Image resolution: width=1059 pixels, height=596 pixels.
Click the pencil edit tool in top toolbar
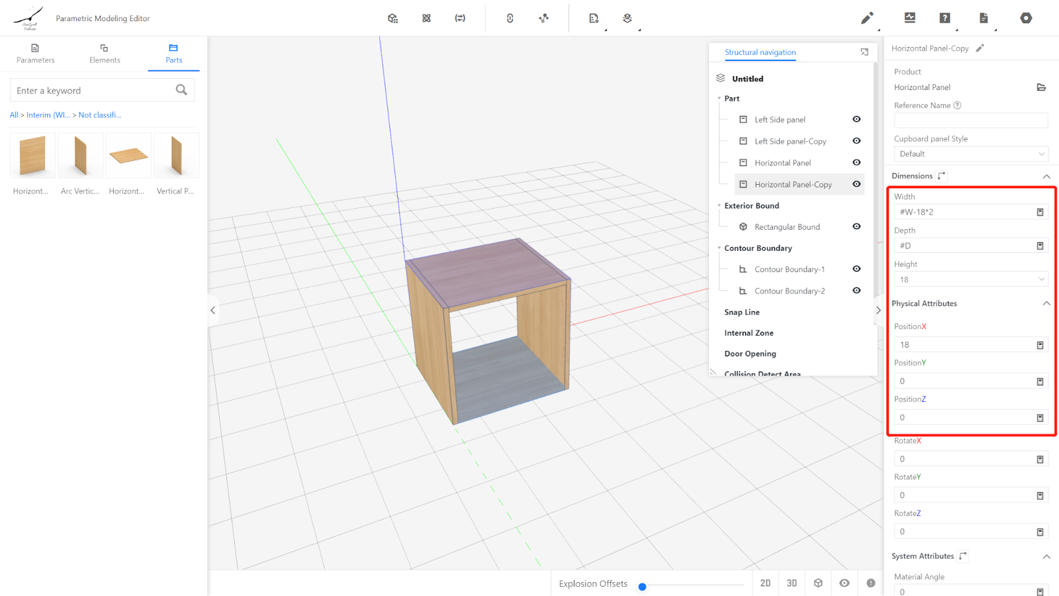(866, 18)
